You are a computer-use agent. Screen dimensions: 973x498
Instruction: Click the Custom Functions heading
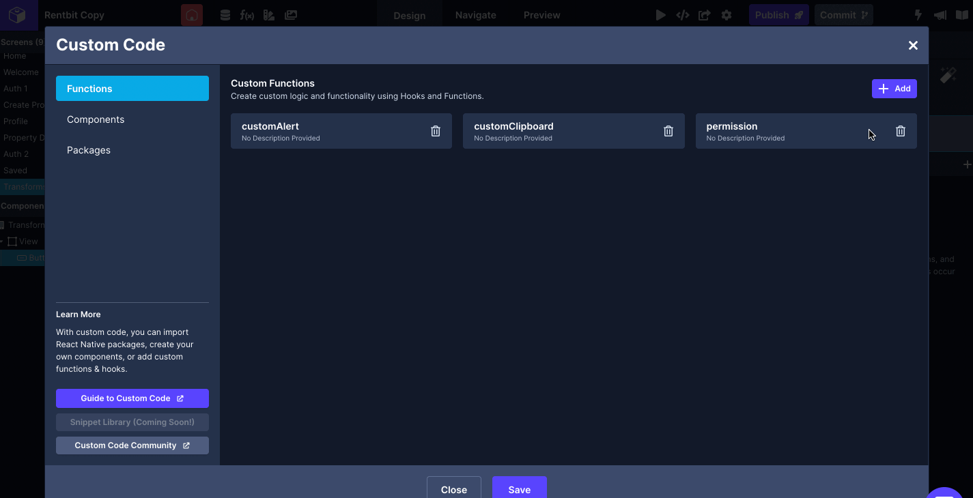coord(272,83)
